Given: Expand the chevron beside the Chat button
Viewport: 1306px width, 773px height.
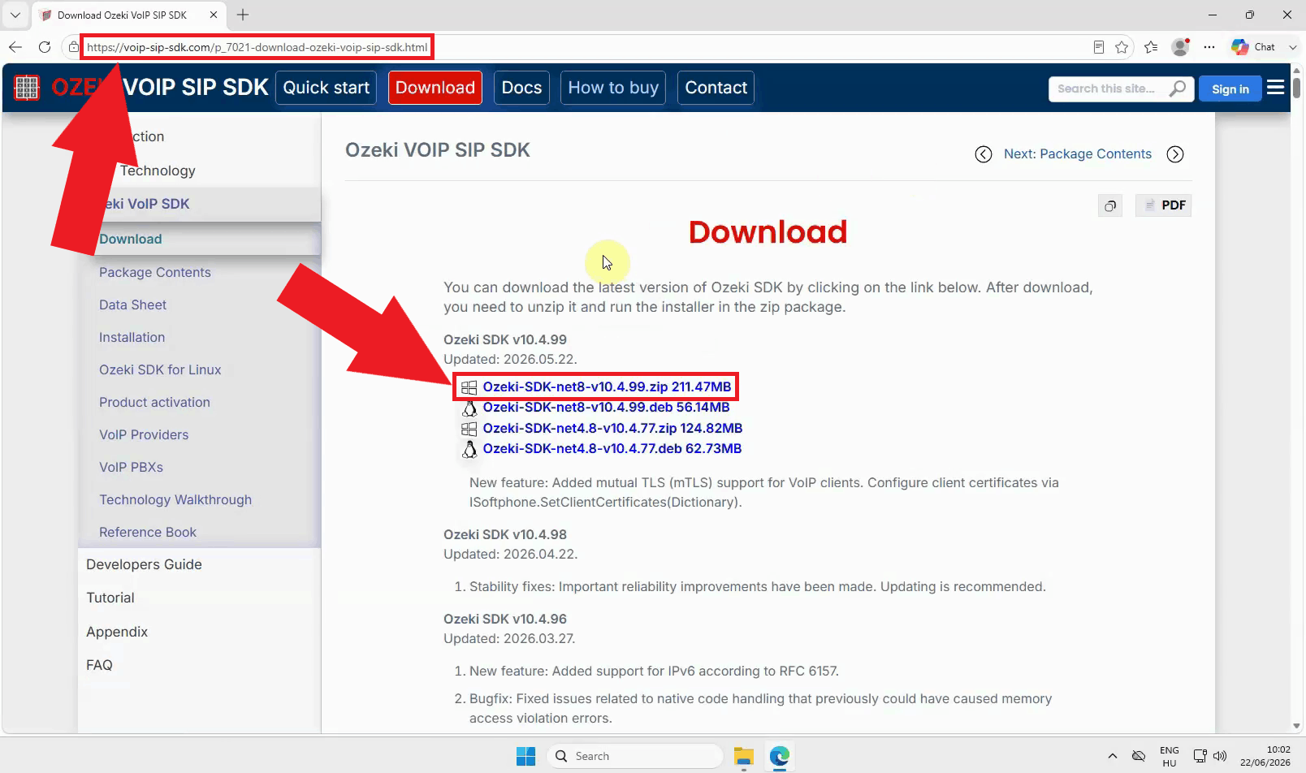Looking at the screenshot, I should pos(1292,47).
